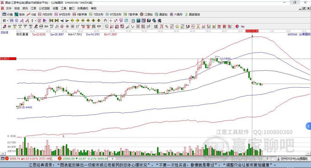Open the 板块 sector view
Viewport: 311px width, 168px height.
coord(19,15)
